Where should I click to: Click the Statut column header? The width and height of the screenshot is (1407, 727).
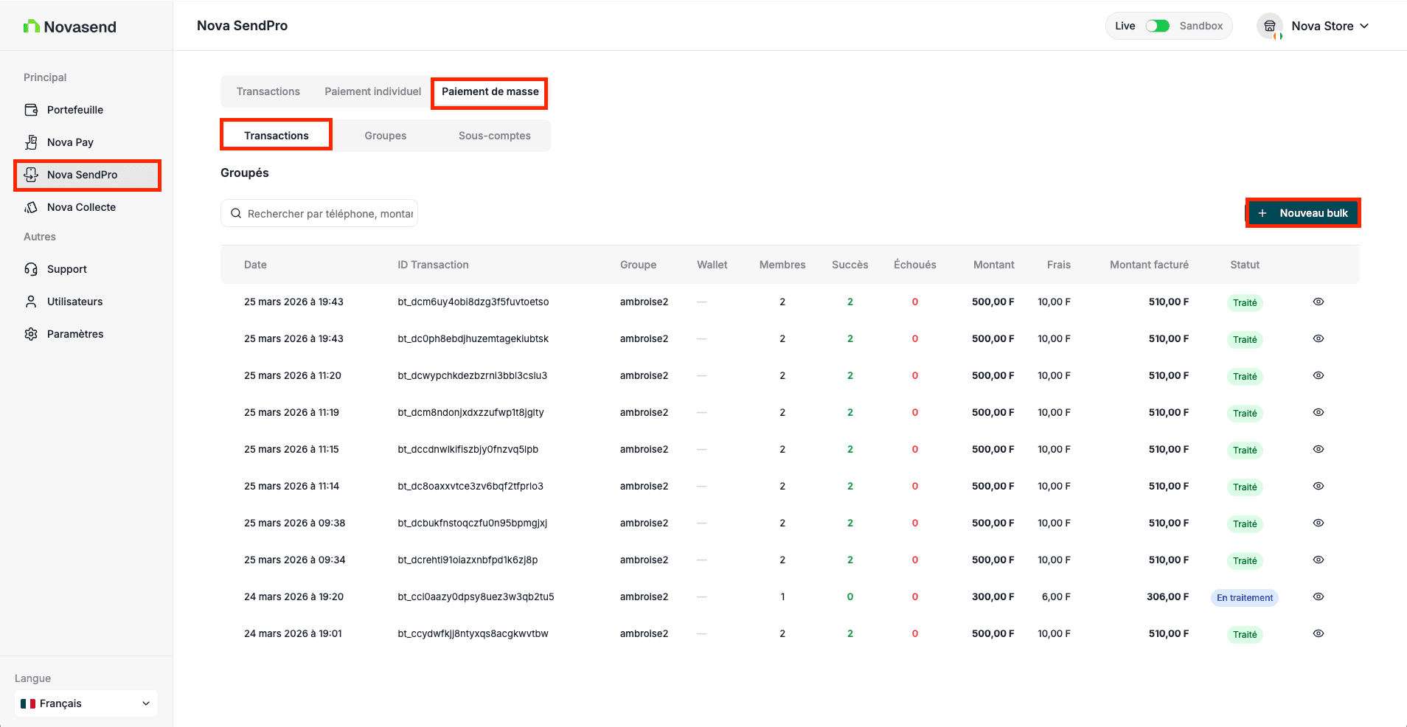[1245, 265]
